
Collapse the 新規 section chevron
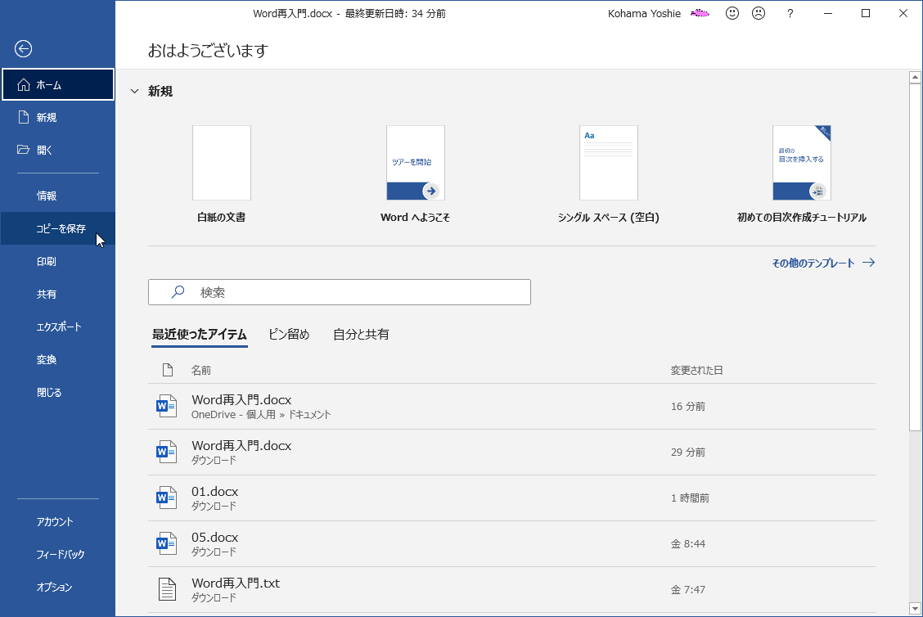pyautogui.click(x=135, y=92)
